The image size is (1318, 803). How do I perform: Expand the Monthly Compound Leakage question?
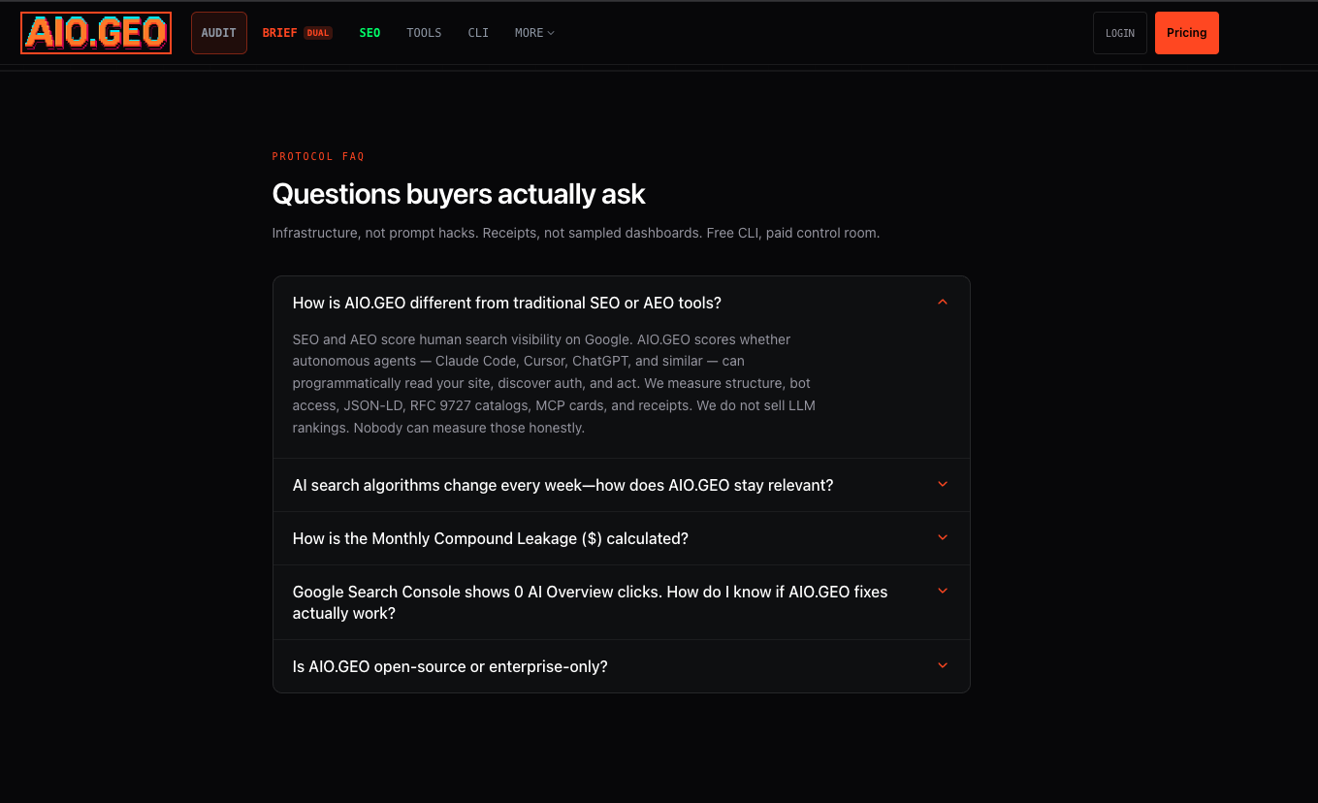[x=622, y=538]
